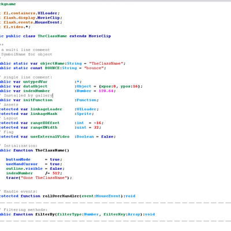Click the 'Filtering methods:' comment
Viewport: 231px width, 231px height.
click(25, 210)
